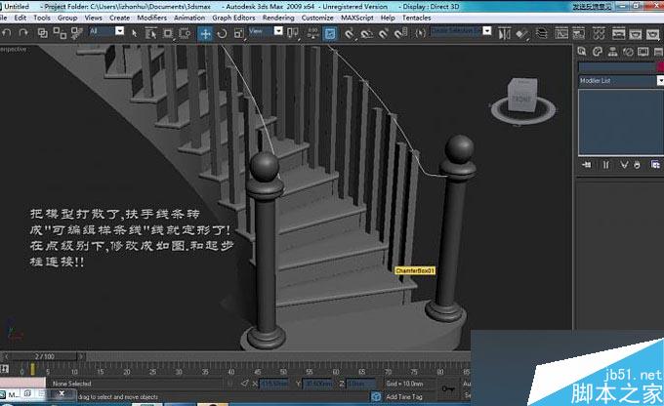This screenshot has height=406, width=664.
Task: Open the Material Editor icon
Action: point(599,33)
